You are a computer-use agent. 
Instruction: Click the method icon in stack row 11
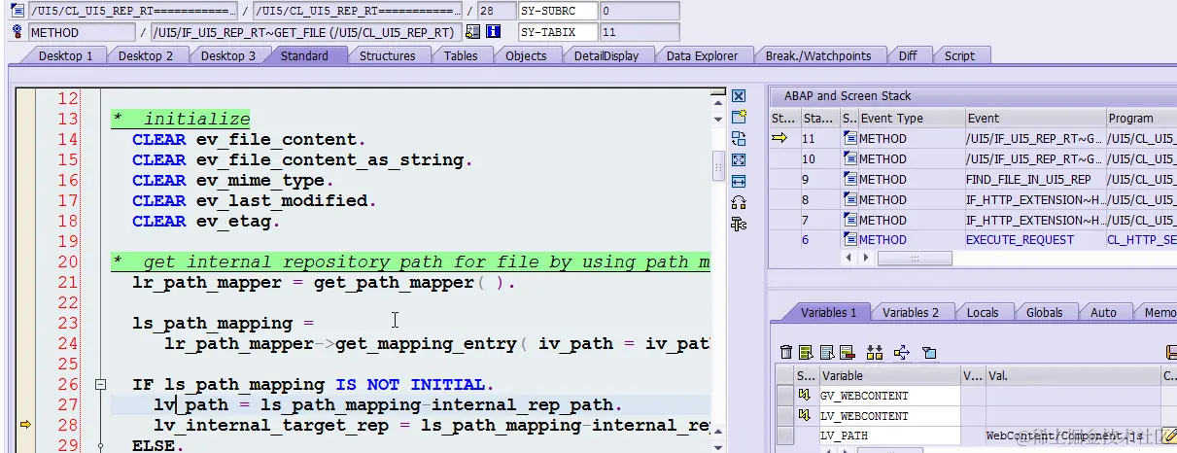point(850,138)
